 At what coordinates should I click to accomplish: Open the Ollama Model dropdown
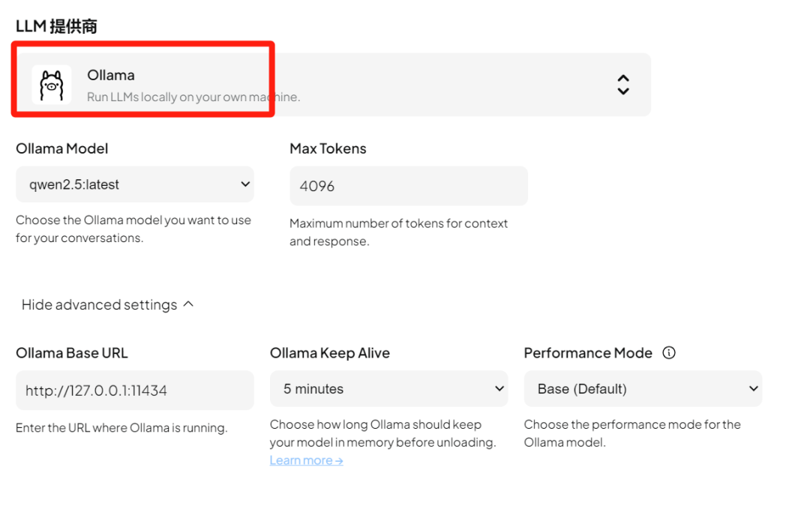(x=135, y=184)
